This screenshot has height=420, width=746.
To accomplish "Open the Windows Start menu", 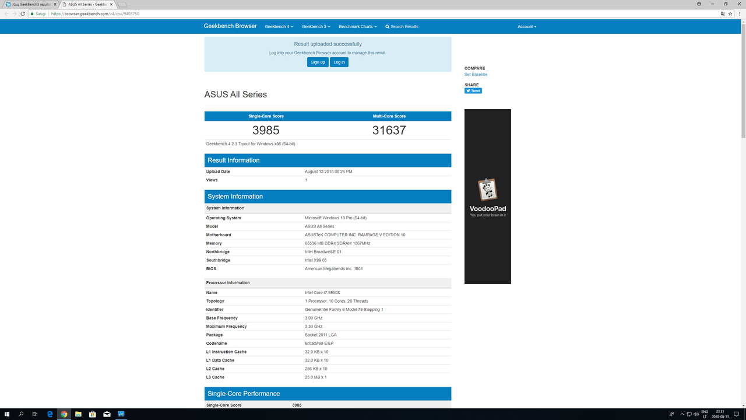I will [x=7, y=414].
